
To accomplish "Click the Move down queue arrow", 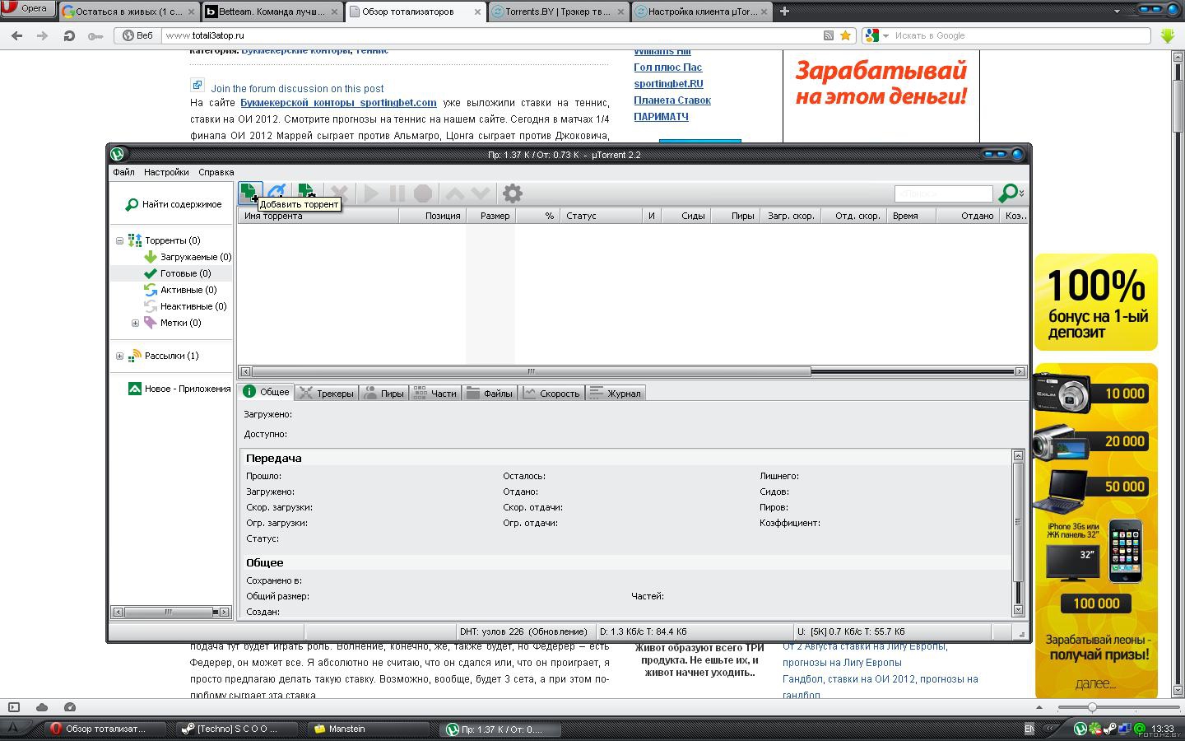I will coord(481,193).
